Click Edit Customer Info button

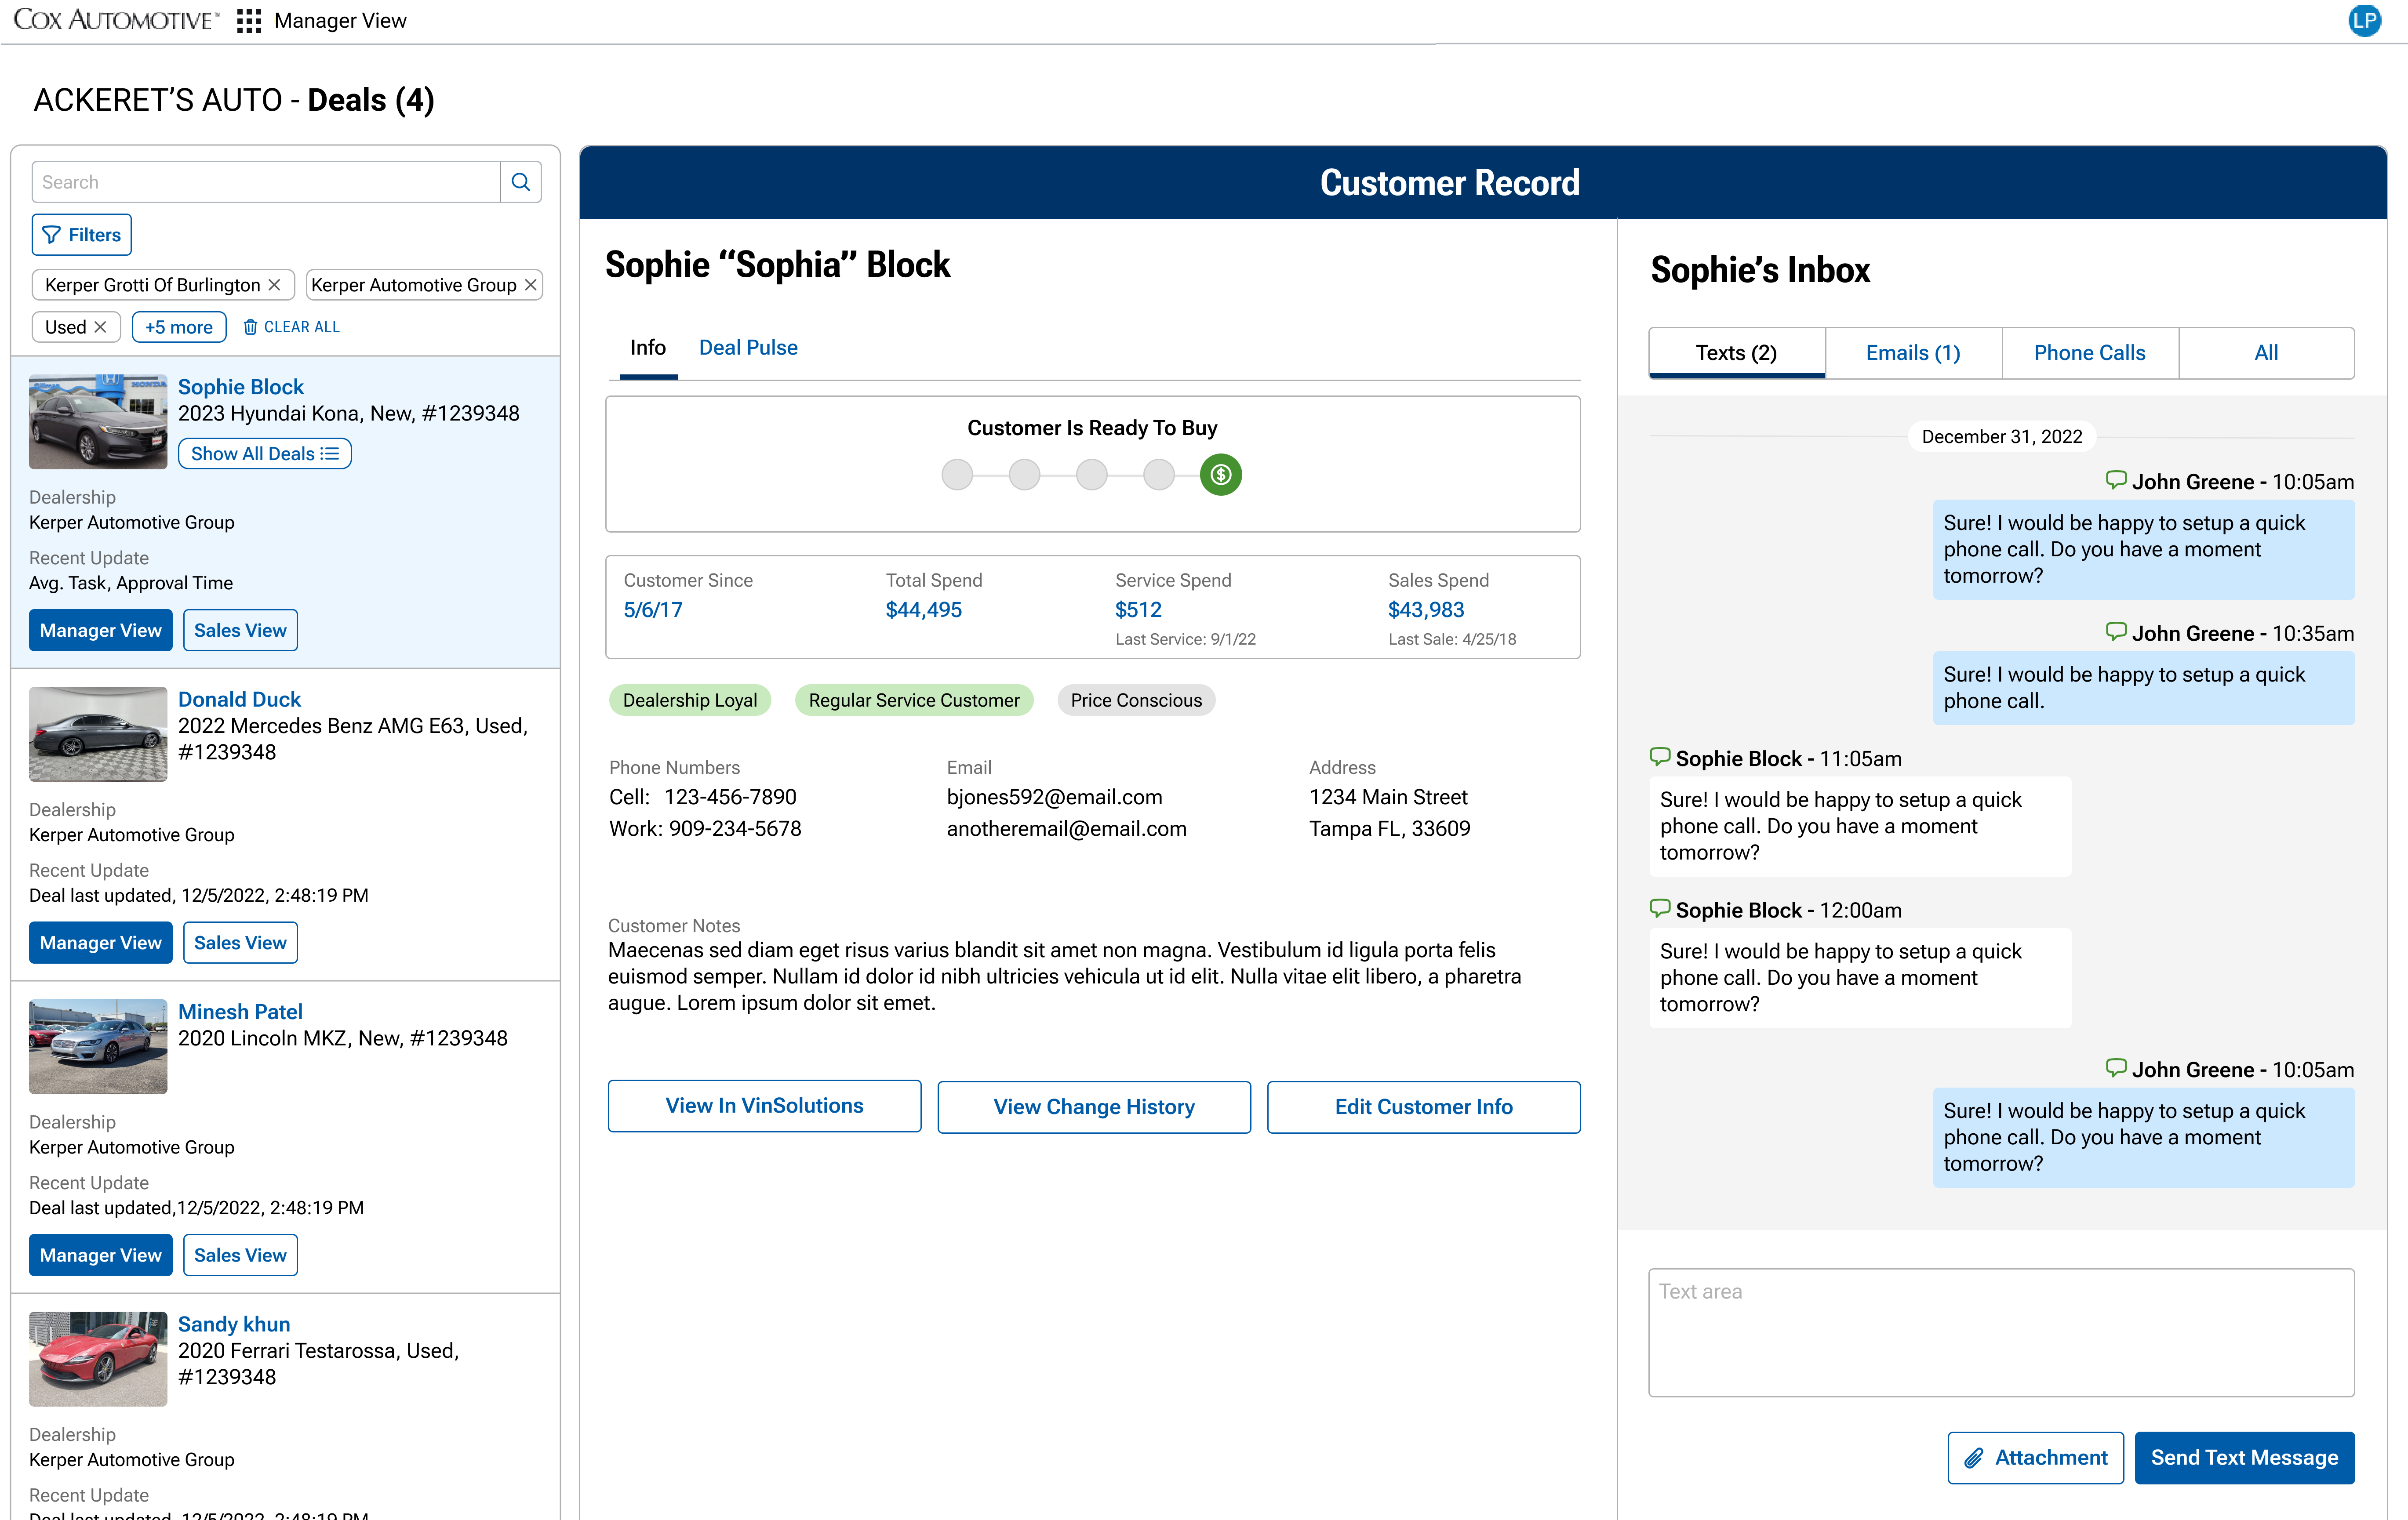tap(1424, 1107)
